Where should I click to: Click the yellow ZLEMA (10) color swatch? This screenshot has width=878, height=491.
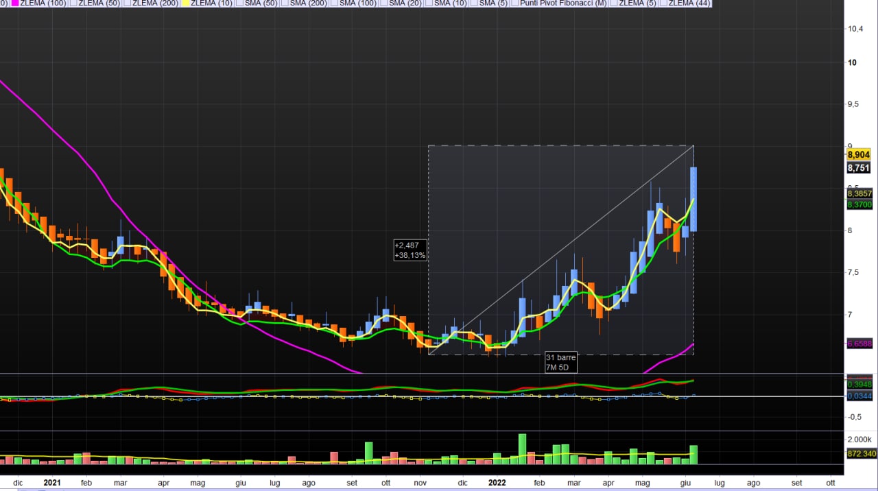pyautogui.click(x=185, y=3)
